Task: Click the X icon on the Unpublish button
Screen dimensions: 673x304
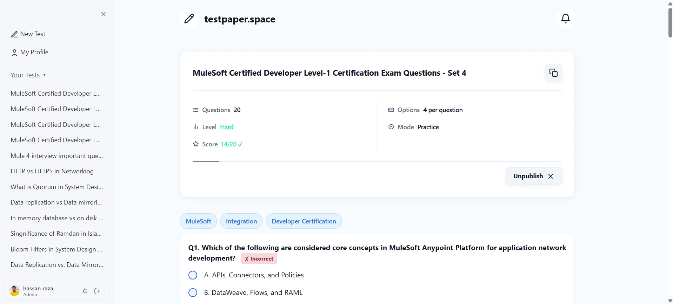Action: 551,176
